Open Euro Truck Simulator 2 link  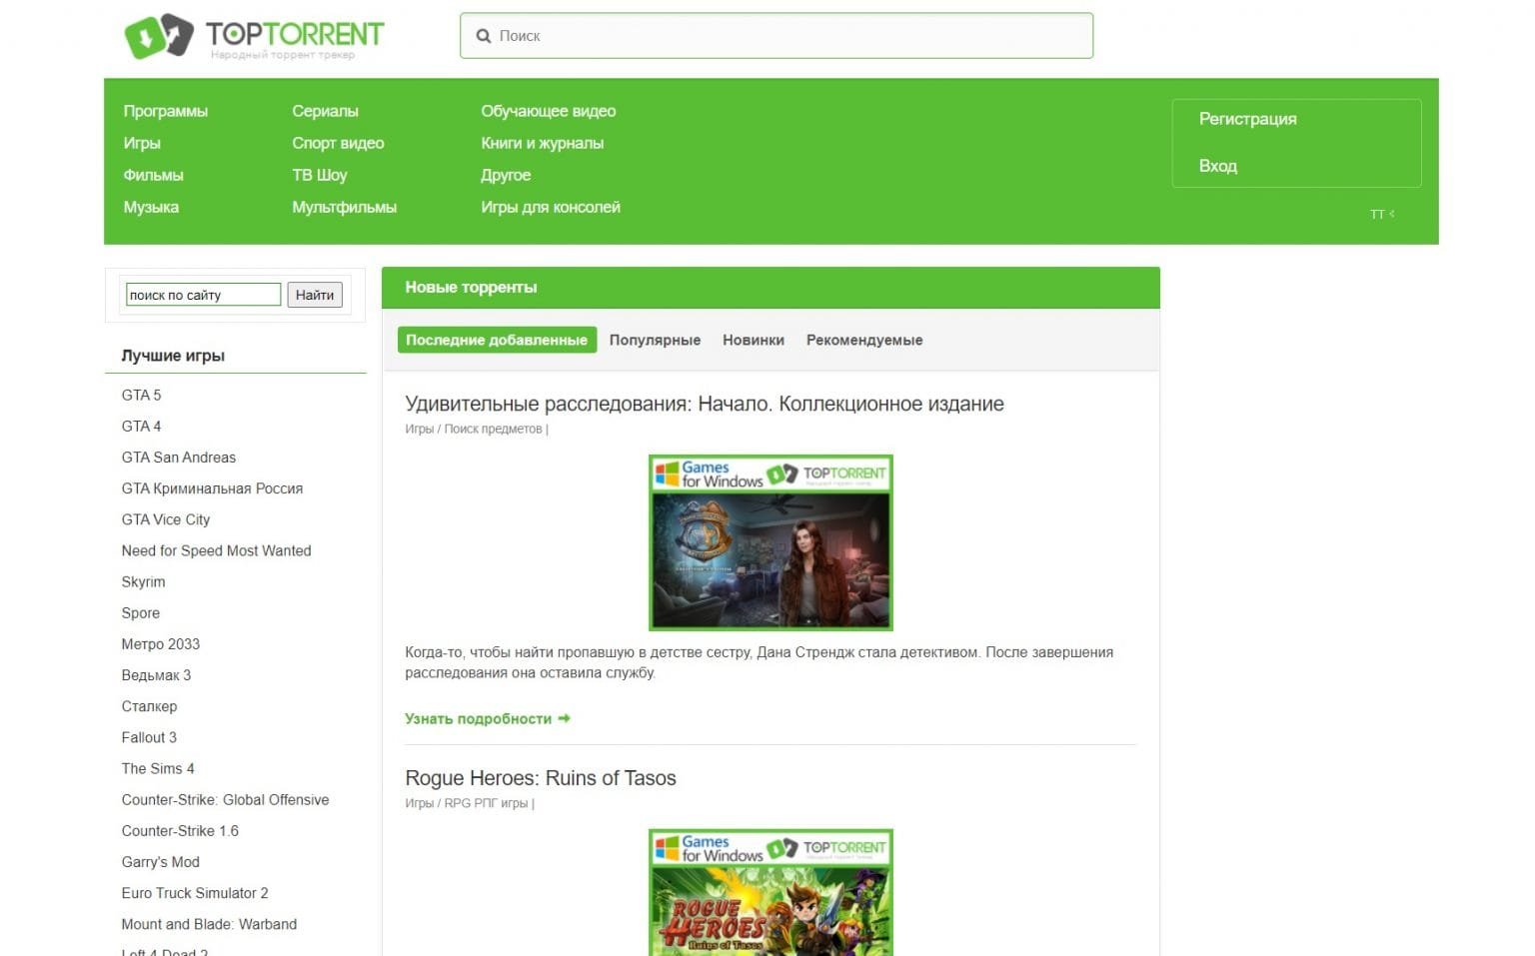[195, 893]
